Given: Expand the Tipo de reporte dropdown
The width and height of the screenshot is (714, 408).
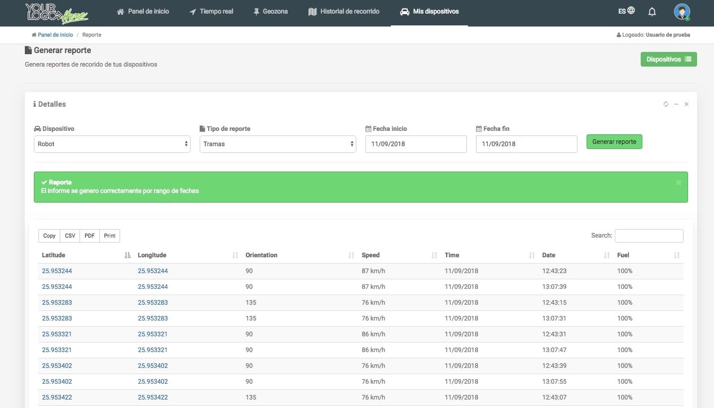Looking at the screenshot, I should pyautogui.click(x=278, y=144).
